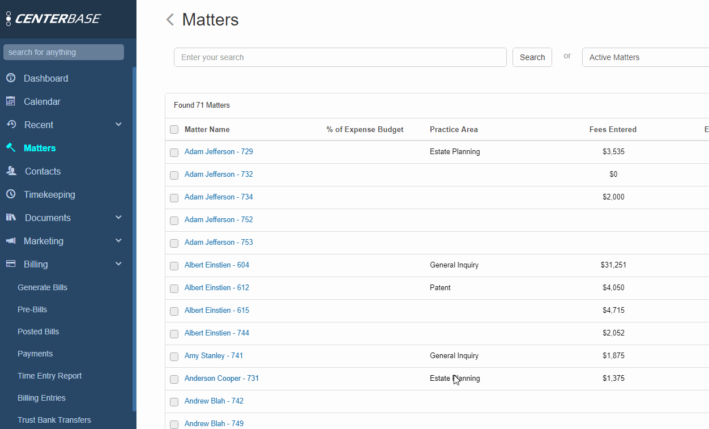The height and width of the screenshot is (429, 709).
Task: Open Pre-Bills under Billing
Action: [x=32, y=309]
